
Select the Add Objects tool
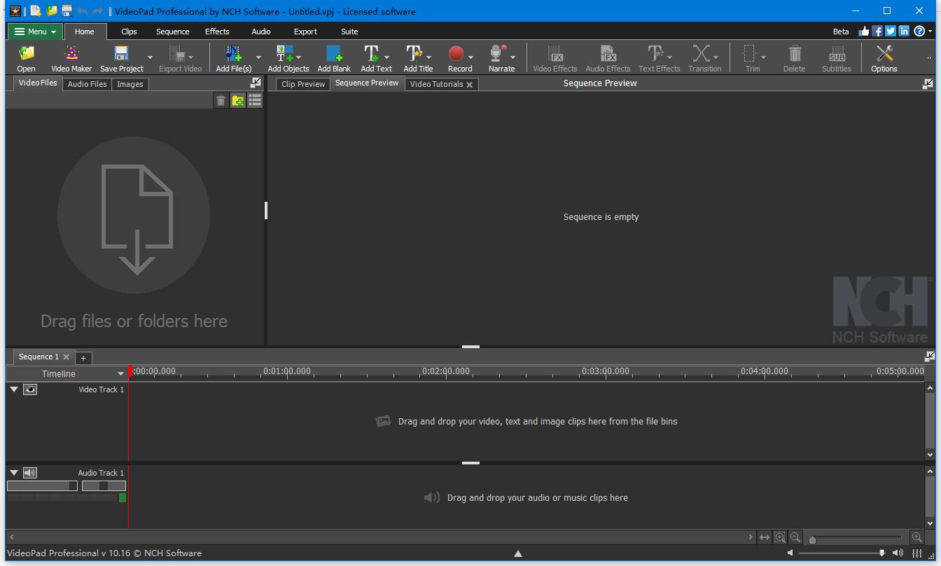click(286, 57)
